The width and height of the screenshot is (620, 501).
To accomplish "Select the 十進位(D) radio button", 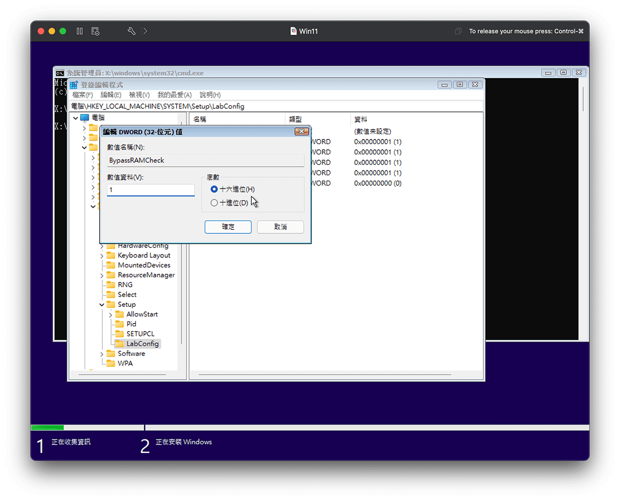I will coord(214,202).
